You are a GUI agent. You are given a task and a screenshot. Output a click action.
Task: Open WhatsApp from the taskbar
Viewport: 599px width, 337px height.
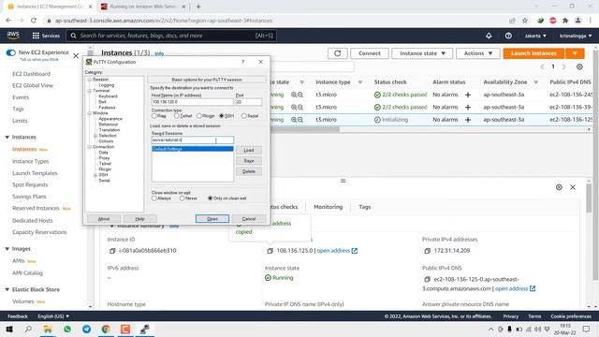(x=67, y=329)
